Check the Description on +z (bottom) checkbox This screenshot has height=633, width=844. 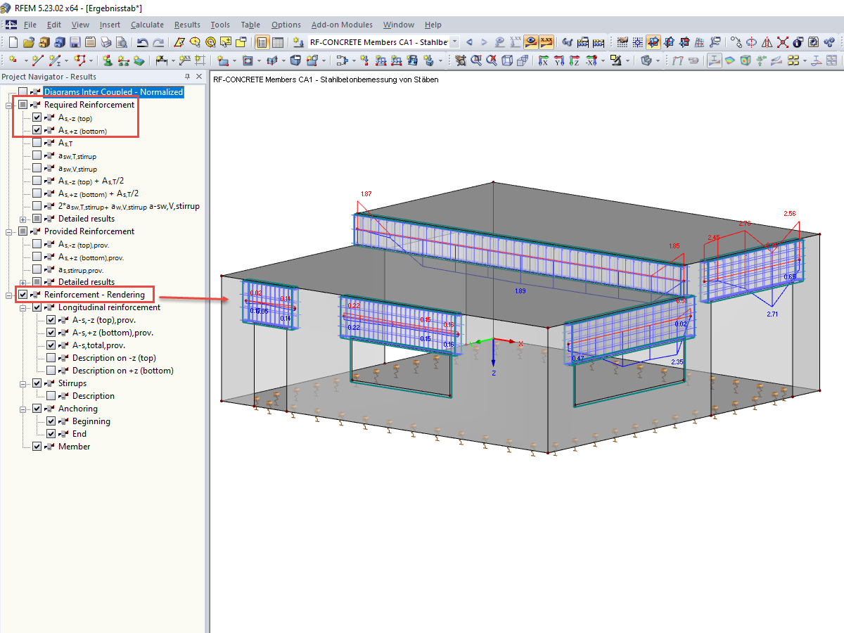pos(51,371)
